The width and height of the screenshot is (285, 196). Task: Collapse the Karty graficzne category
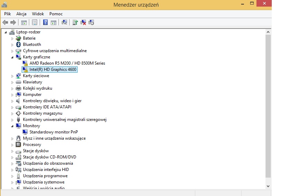12,58
